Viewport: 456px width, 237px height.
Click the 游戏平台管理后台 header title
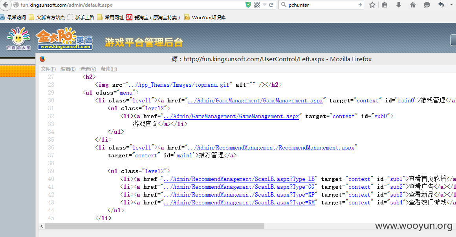pos(144,42)
